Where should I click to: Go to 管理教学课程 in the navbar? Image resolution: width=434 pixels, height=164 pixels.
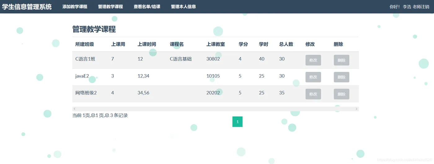point(110,6)
